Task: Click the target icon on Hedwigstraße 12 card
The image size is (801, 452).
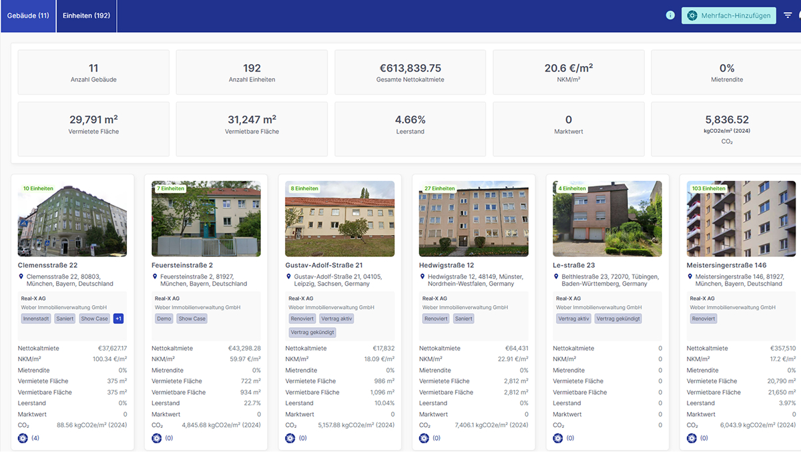Action: click(424, 438)
